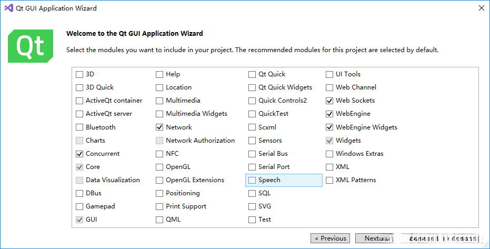
Task: Check the Windows Extras module
Action: click(330, 154)
